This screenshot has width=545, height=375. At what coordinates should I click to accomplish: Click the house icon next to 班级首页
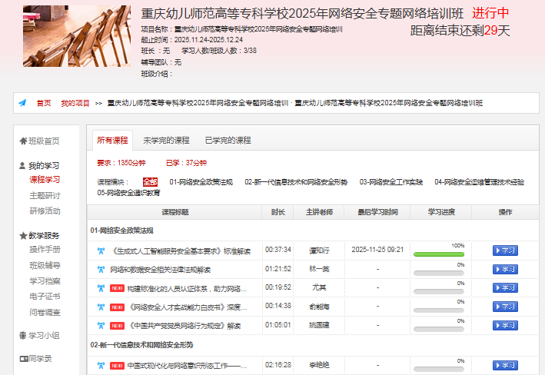click(x=22, y=141)
